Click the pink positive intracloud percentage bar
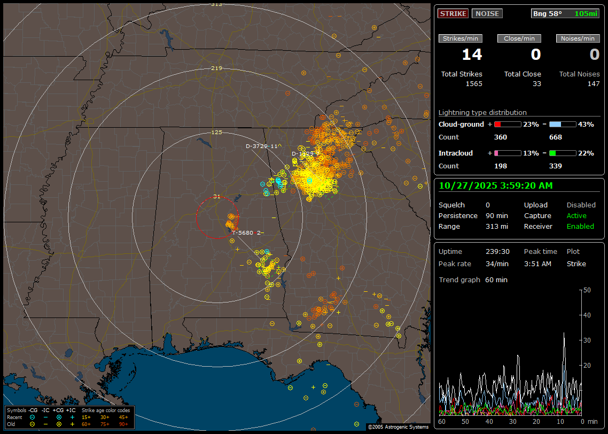This screenshot has height=434, width=608. pyautogui.click(x=507, y=153)
